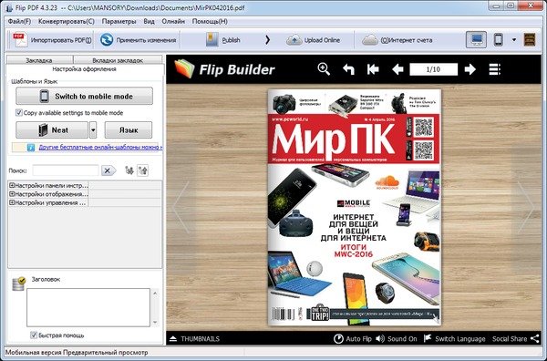Open the Параметры menu

click(x=119, y=21)
